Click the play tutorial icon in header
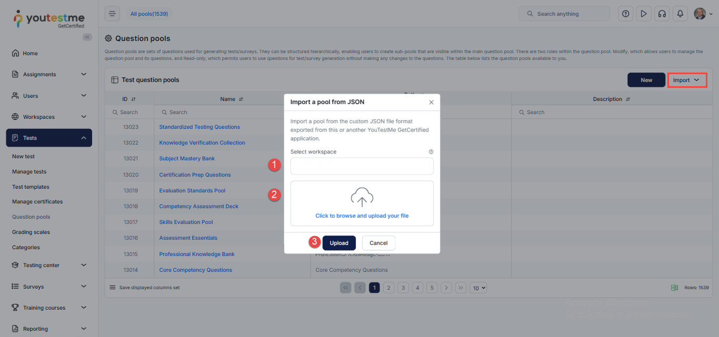 [x=643, y=14]
